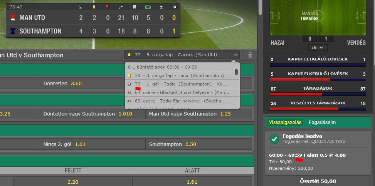
Task: Click the football goals icon in scoreboard header
Action: click(x=175, y=7)
